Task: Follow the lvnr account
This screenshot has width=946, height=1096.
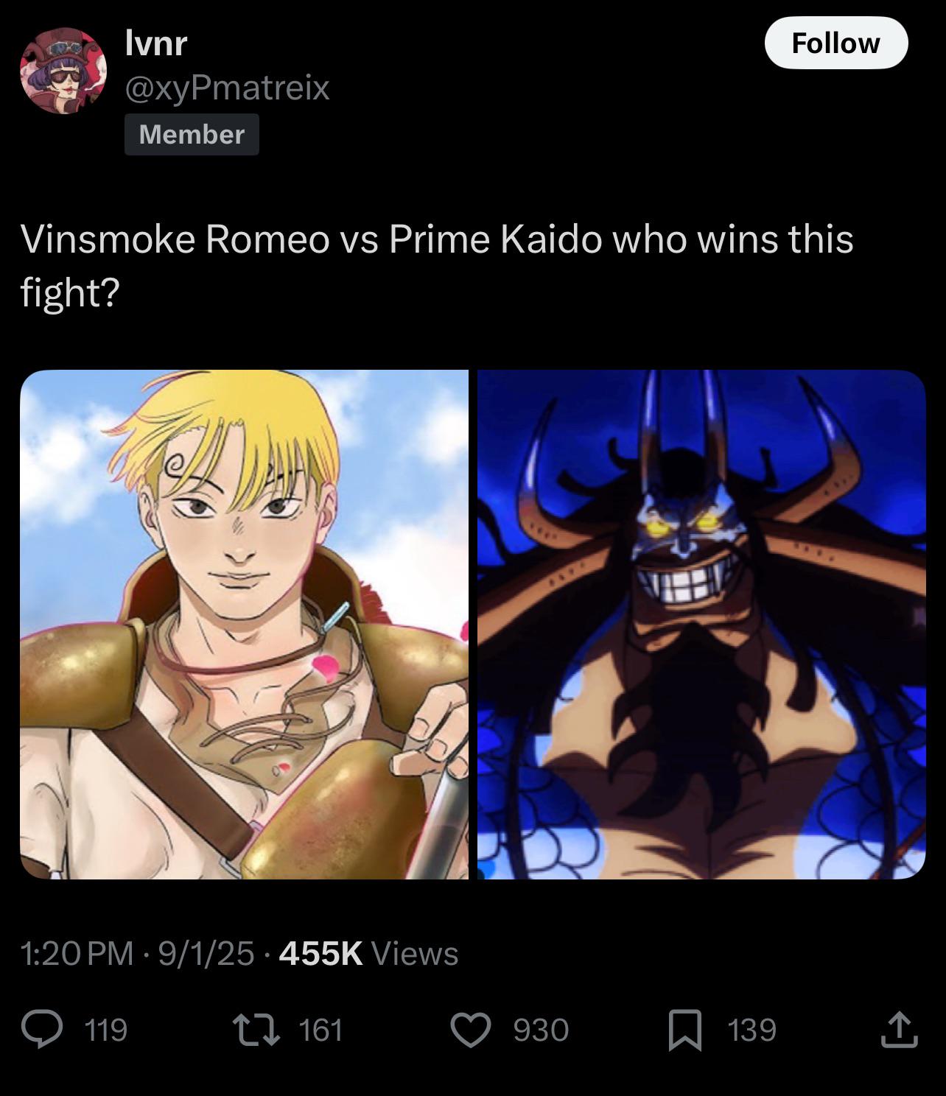Action: [x=836, y=43]
